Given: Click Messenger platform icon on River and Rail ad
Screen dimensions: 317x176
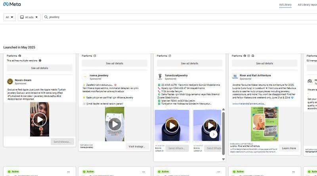Looking at the screenshot, I should (253, 56).
